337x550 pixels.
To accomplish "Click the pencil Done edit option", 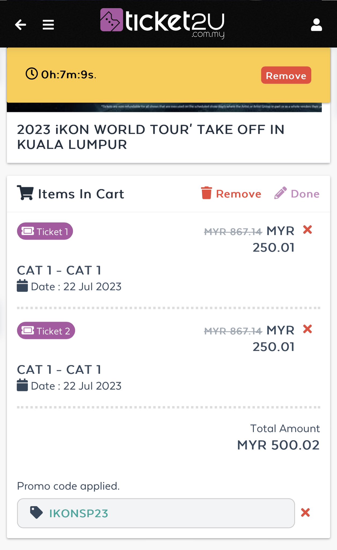I will (x=297, y=194).
